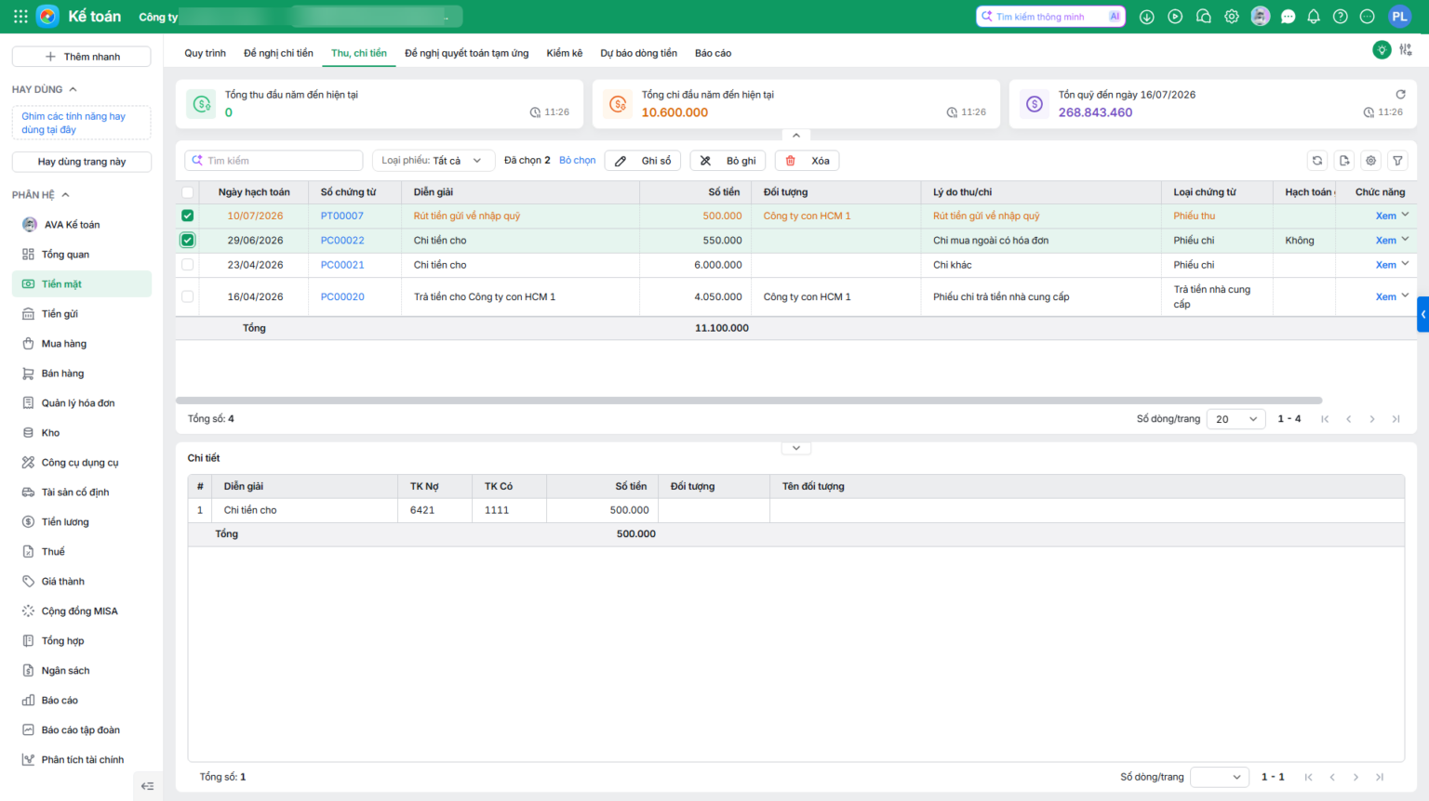The width and height of the screenshot is (1429, 801).
Task: Open detail table rows-per-page dropdown
Action: point(1220,777)
